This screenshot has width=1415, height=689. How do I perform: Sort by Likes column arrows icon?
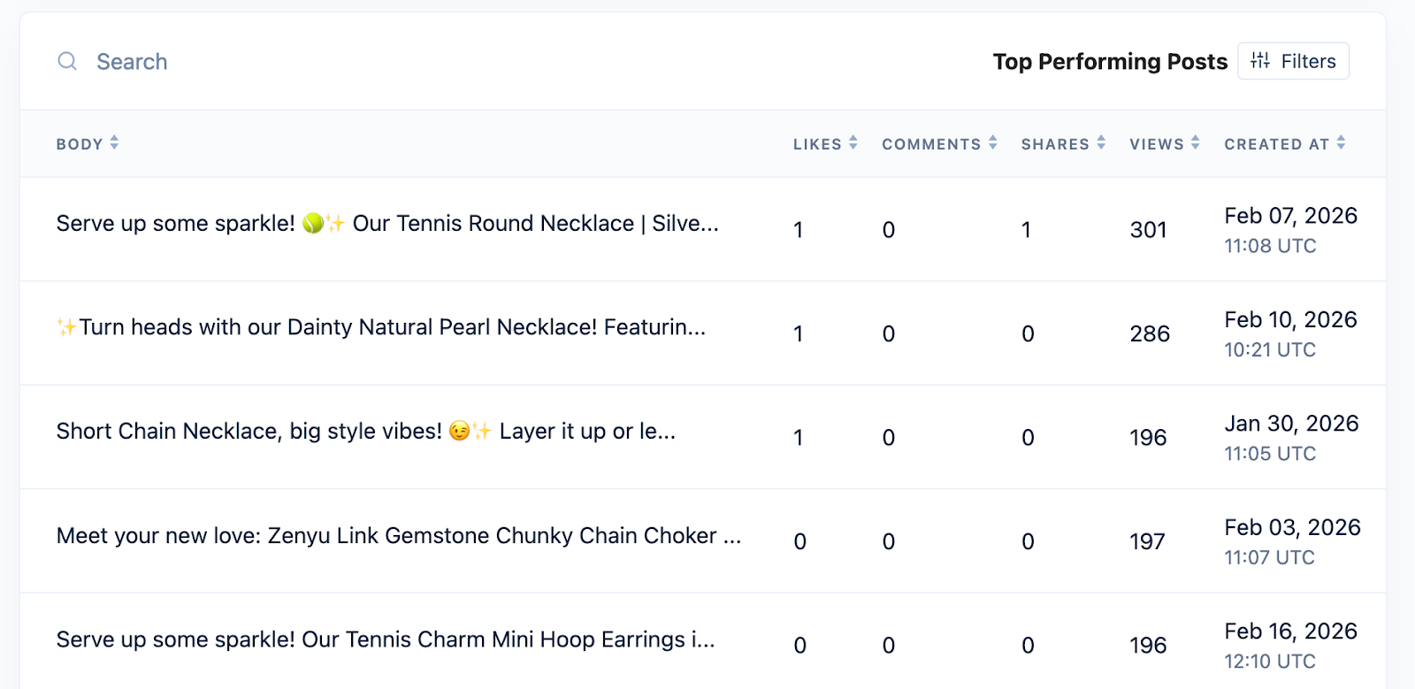point(853,142)
